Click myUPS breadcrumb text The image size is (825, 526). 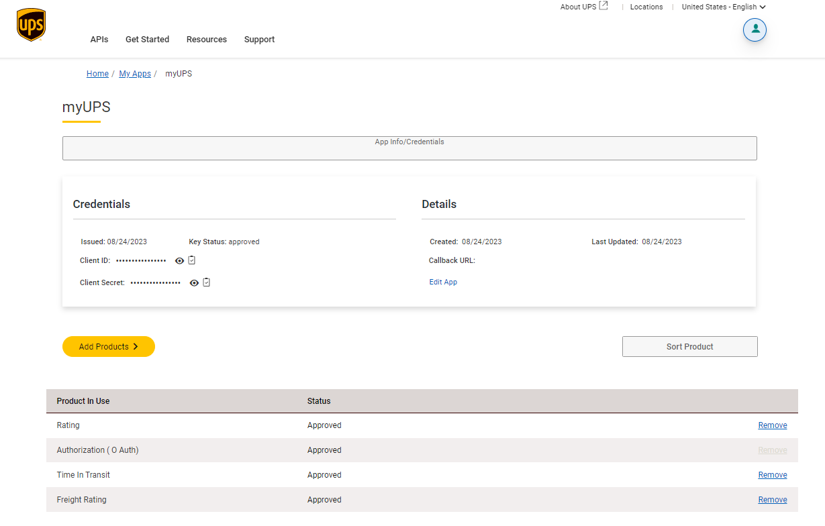click(x=179, y=74)
